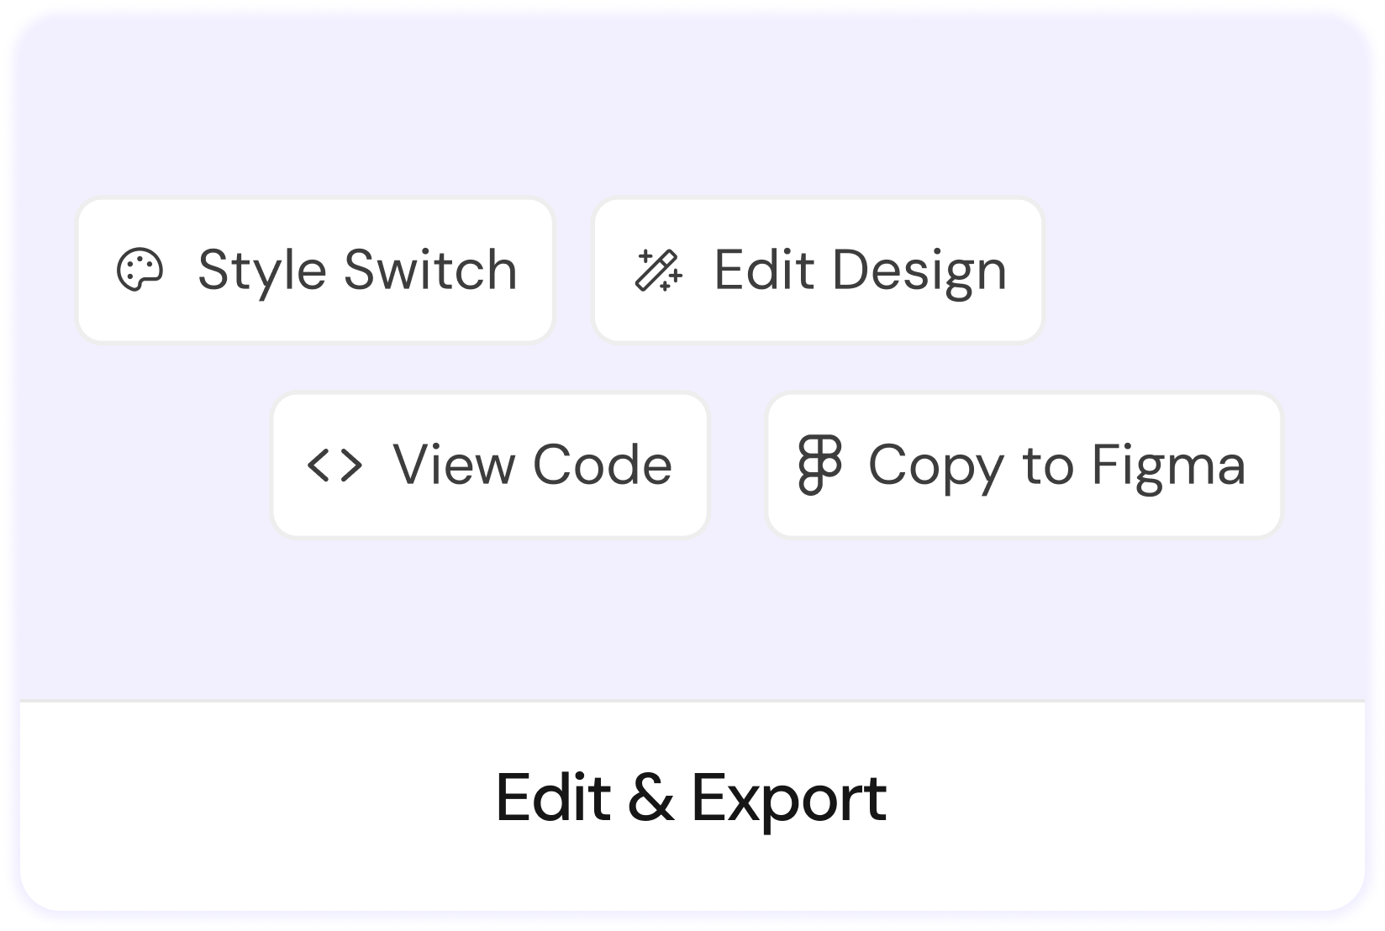Click the "Style Switch" text label

(357, 271)
